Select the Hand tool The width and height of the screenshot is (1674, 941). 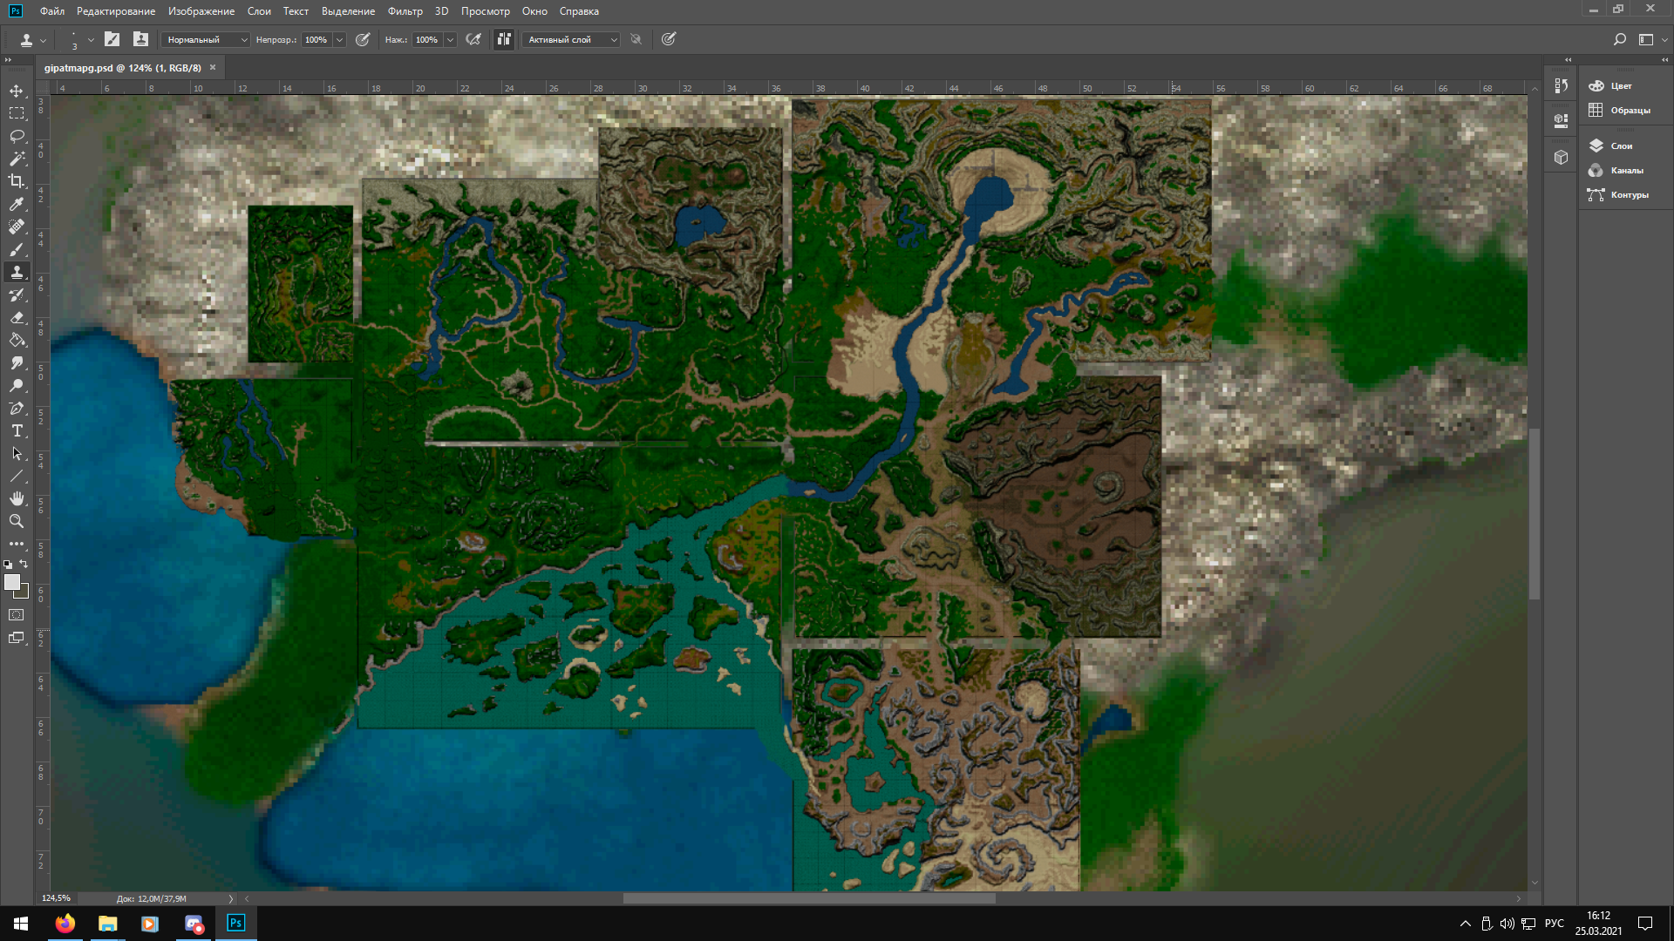coord(17,498)
